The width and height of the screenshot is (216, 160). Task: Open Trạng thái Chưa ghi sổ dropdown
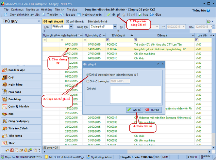click(115, 27)
